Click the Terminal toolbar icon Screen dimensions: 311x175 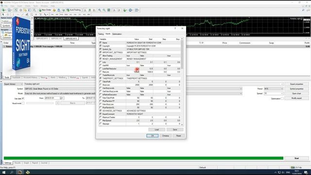[x=30, y=10]
